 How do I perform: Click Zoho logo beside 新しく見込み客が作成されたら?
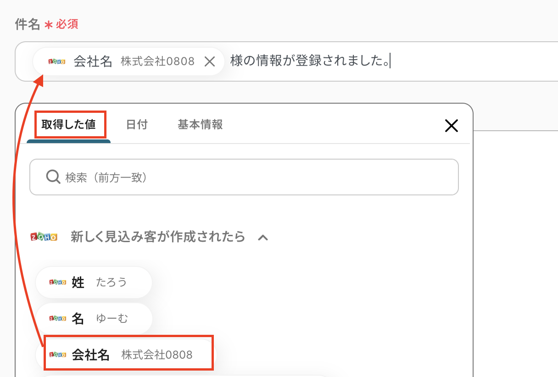click(x=44, y=237)
